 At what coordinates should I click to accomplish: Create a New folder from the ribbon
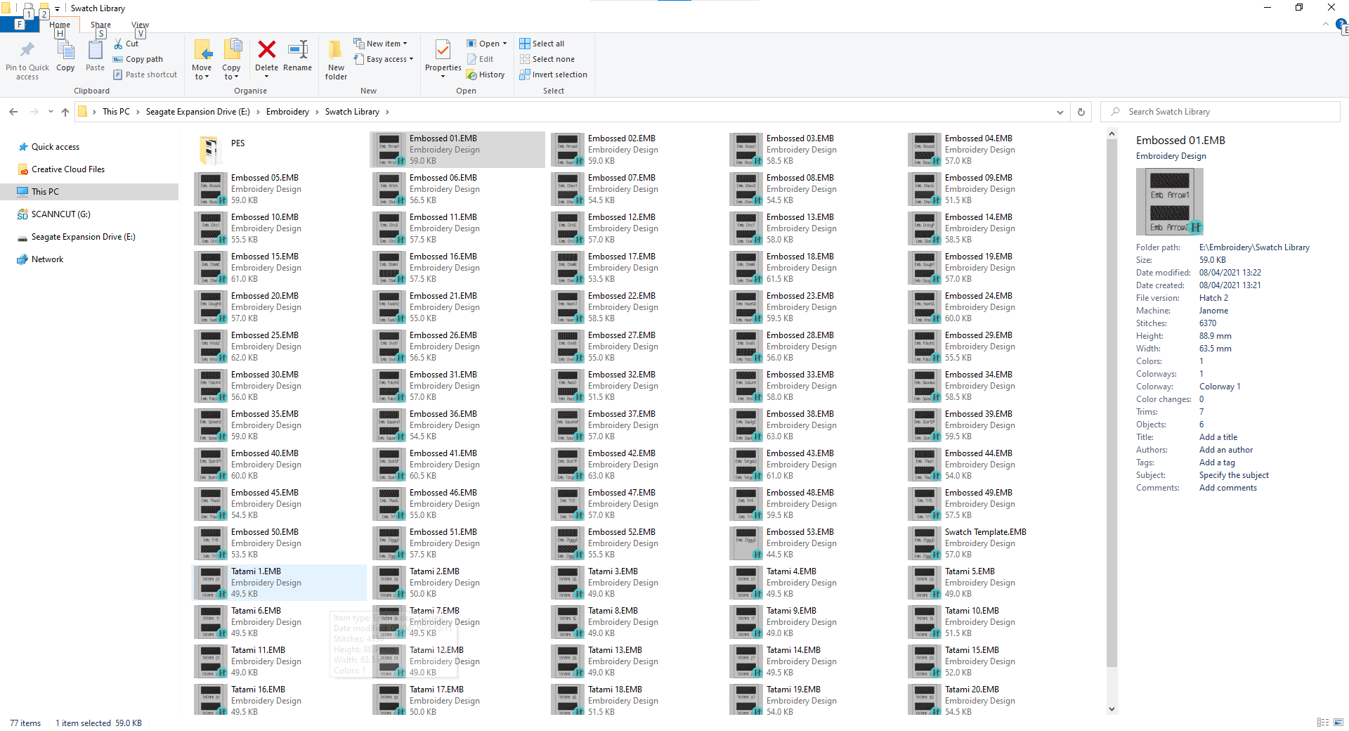pyautogui.click(x=336, y=59)
